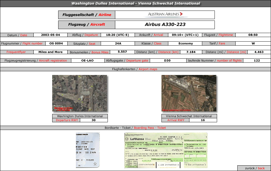Open the Washington Dulles airport map thumbnail
The height and width of the screenshot is (171, 271).
coord(80,93)
